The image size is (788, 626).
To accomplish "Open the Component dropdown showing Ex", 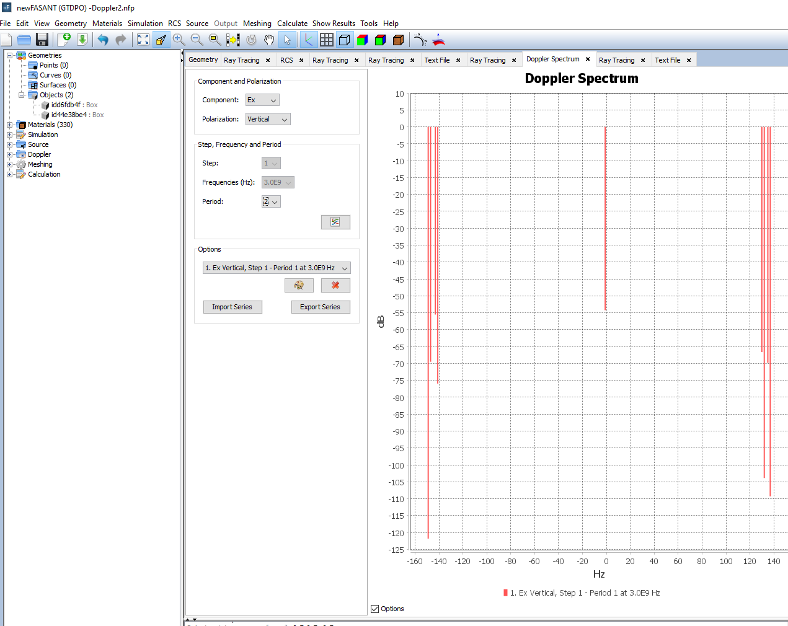I will pyautogui.click(x=263, y=100).
